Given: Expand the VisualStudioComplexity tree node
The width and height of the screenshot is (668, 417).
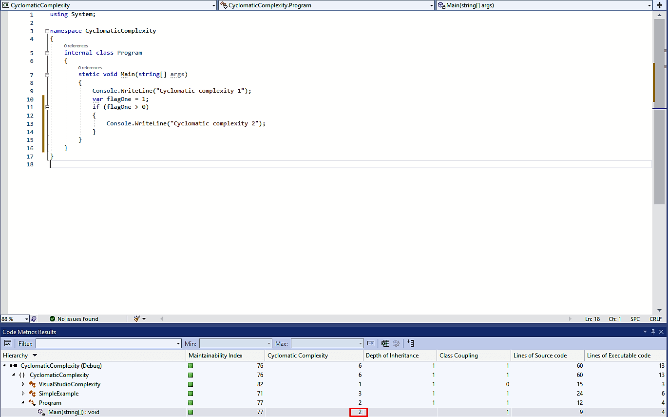Looking at the screenshot, I should 23,384.
